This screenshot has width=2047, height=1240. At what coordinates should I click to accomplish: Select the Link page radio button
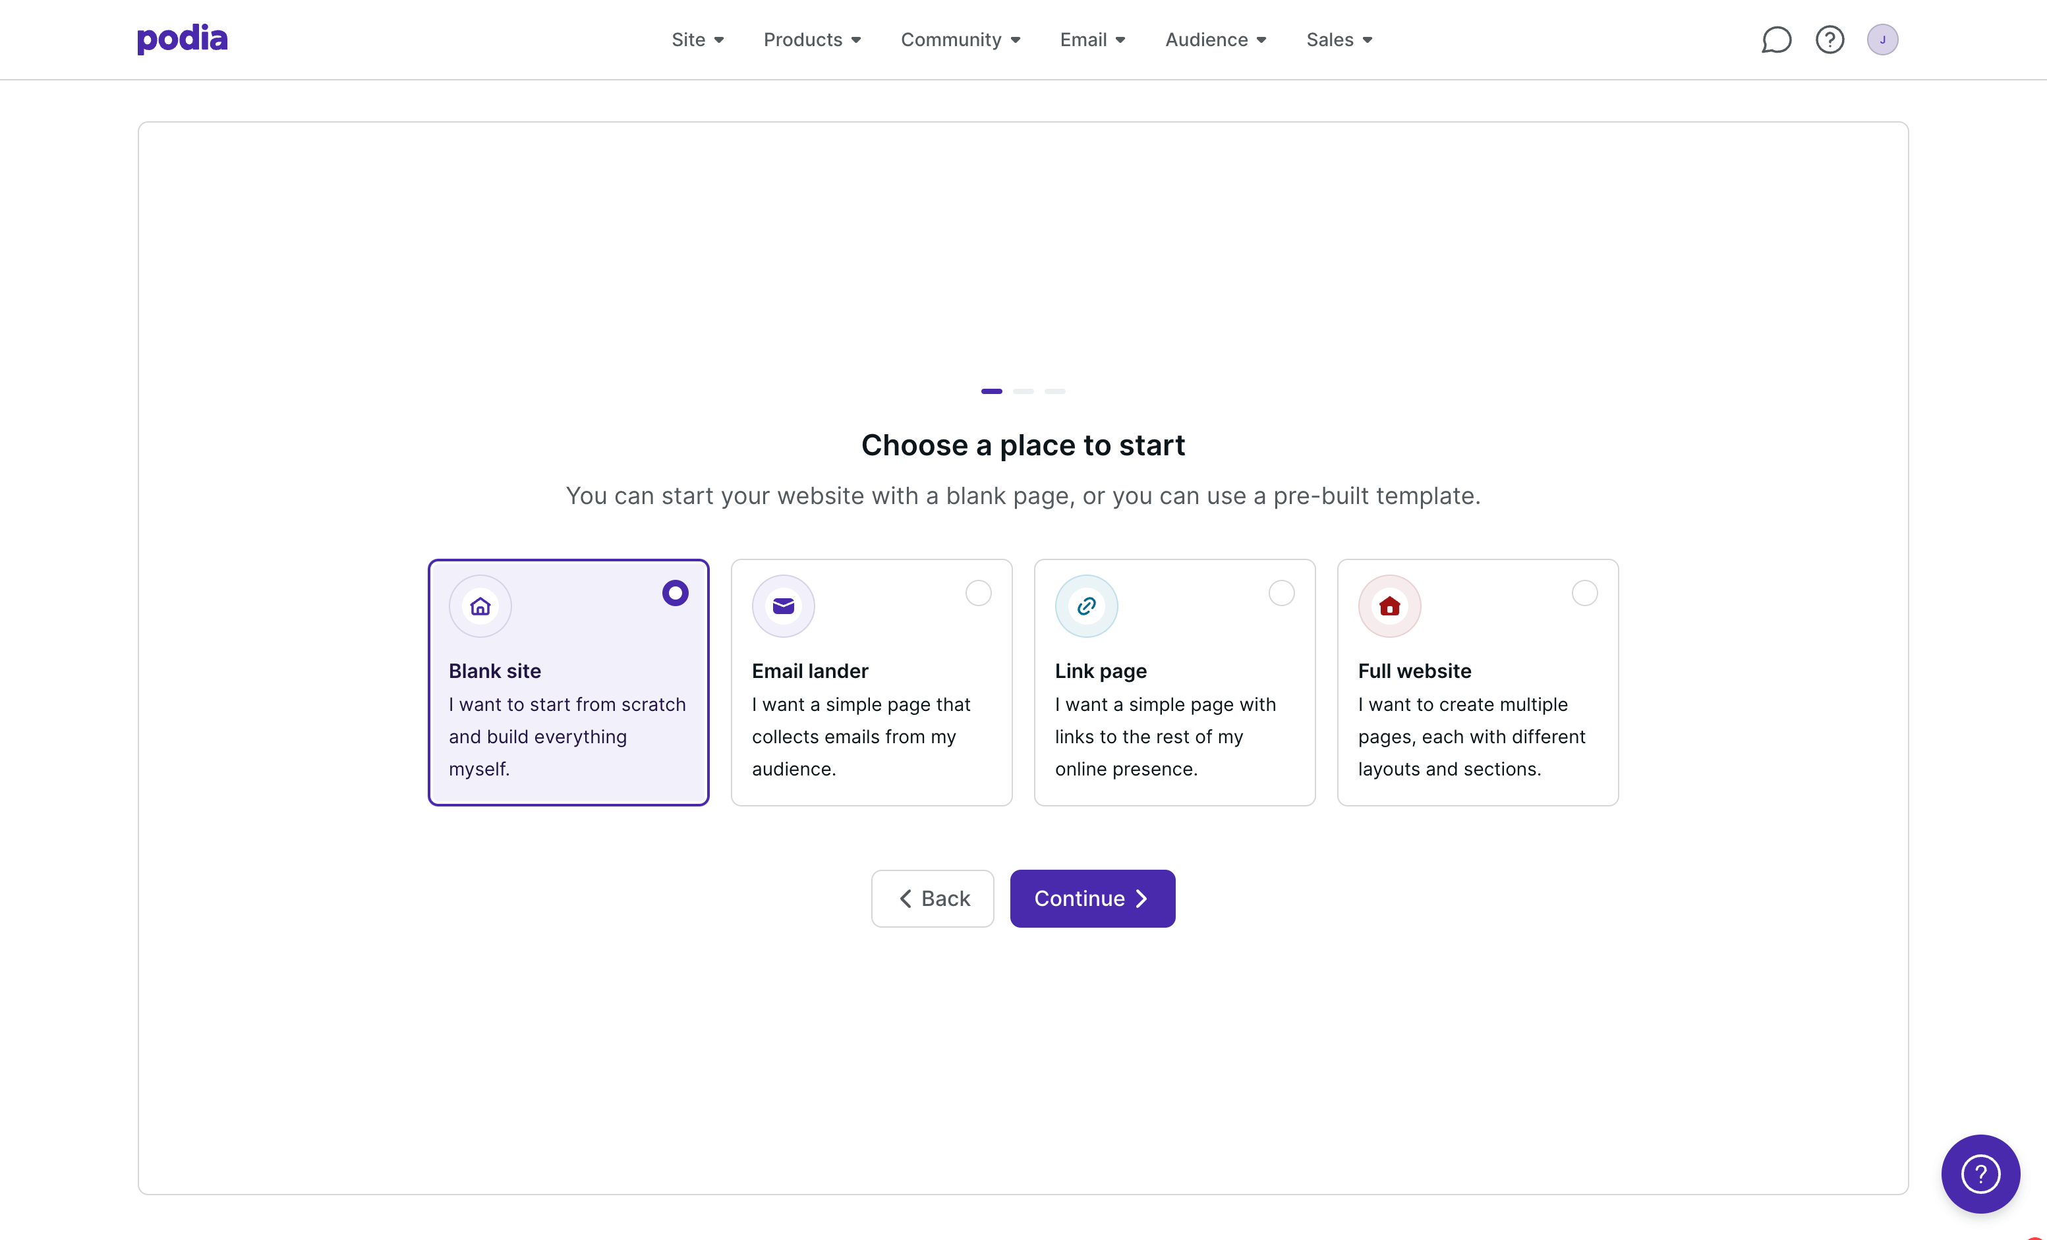tap(1282, 593)
